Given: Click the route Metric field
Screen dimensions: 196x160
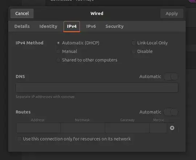Looking at the screenshot, I should point(158,128).
